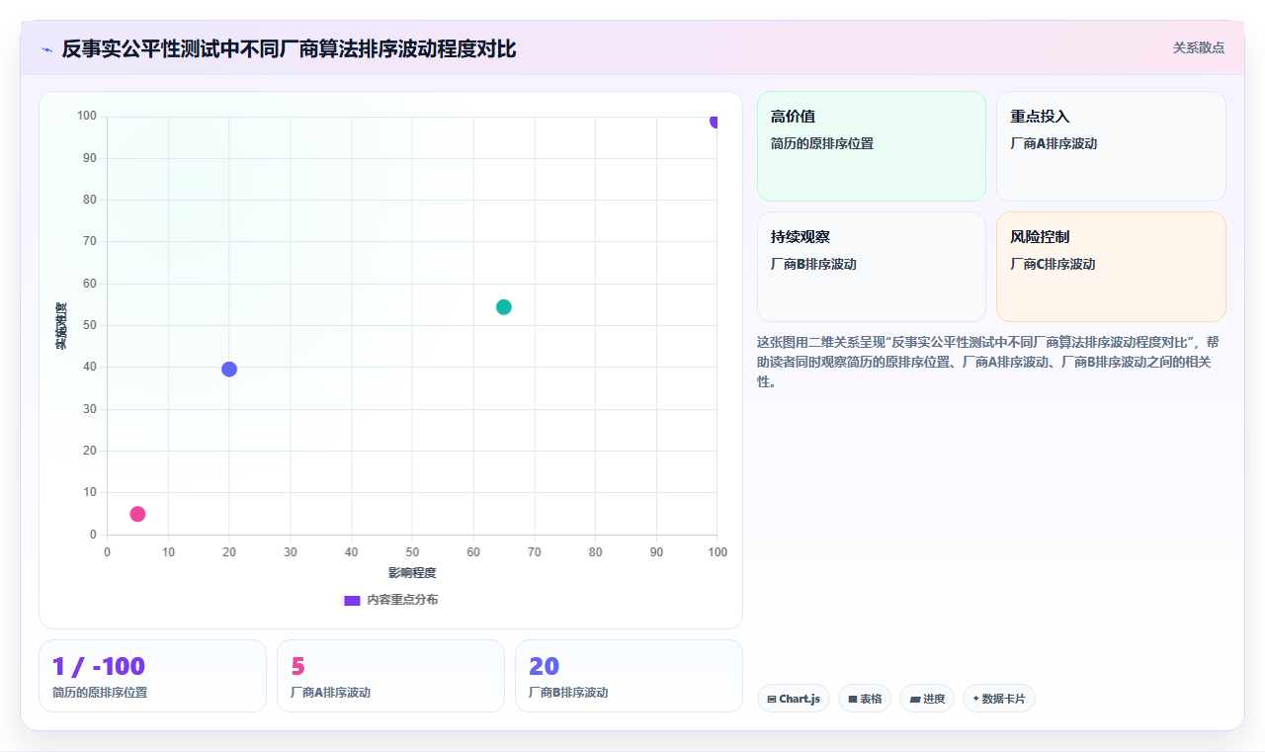1265x752 pixels.
Task: Click the 影响程度 x-axis title
Action: point(412,573)
